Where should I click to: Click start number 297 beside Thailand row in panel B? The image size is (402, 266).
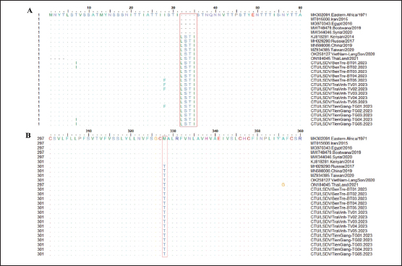(40, 185)
